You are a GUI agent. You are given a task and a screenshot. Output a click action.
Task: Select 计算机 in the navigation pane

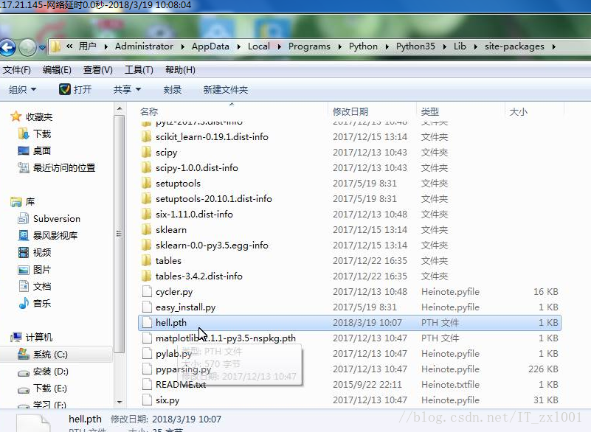[x=32, y=337]
